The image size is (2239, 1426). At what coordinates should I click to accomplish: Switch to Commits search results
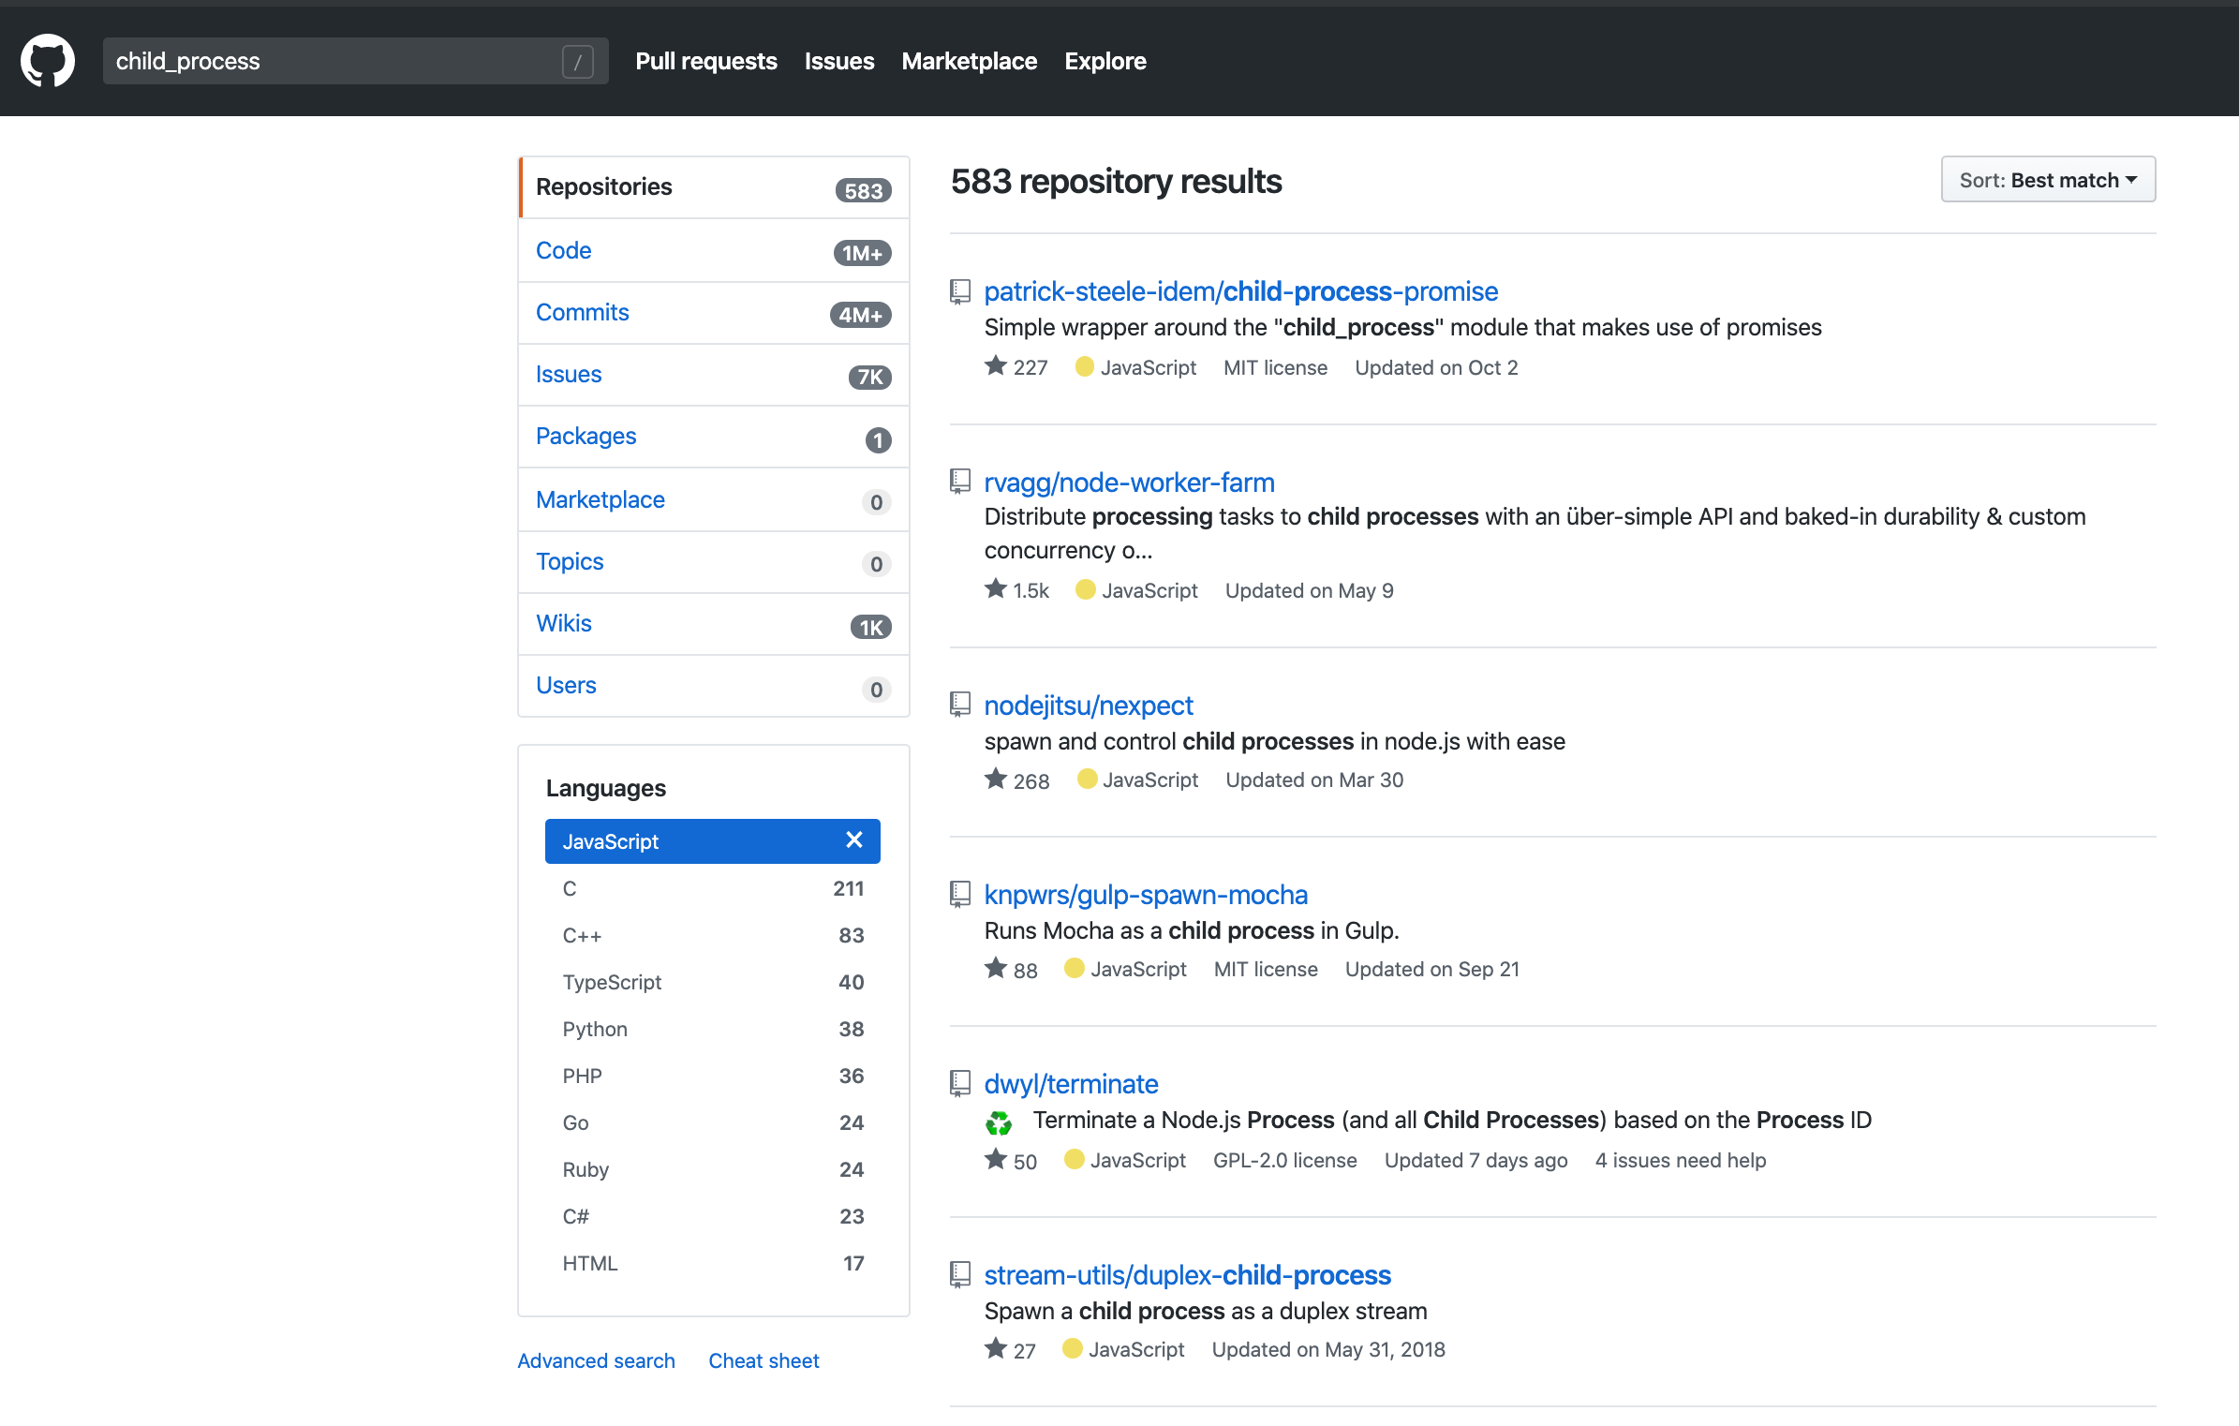pyautogui.click(x=582, y=312)
